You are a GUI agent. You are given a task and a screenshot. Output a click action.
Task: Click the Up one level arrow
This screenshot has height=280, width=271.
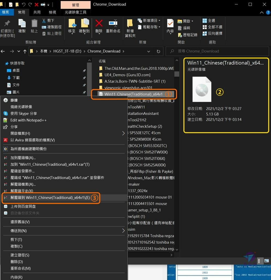(25, 51)
